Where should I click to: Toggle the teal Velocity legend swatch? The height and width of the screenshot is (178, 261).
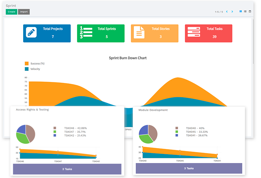[27, 69]
